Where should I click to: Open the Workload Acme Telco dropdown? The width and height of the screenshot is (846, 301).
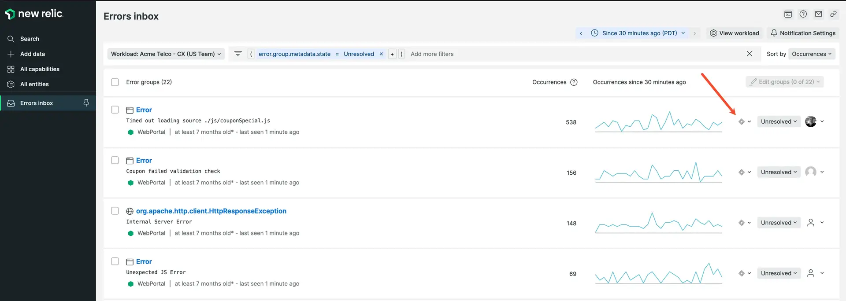[166, 54]
